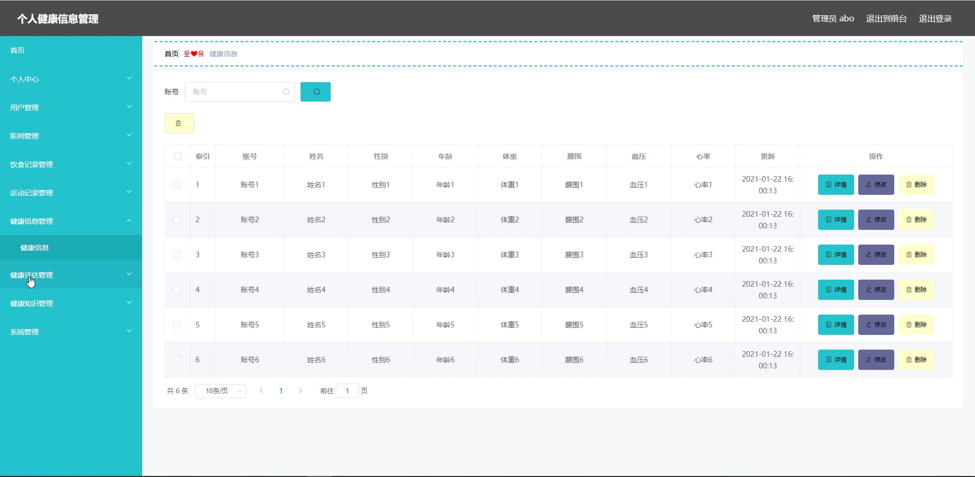Open 首页 in the sidebar

point(71,50)
